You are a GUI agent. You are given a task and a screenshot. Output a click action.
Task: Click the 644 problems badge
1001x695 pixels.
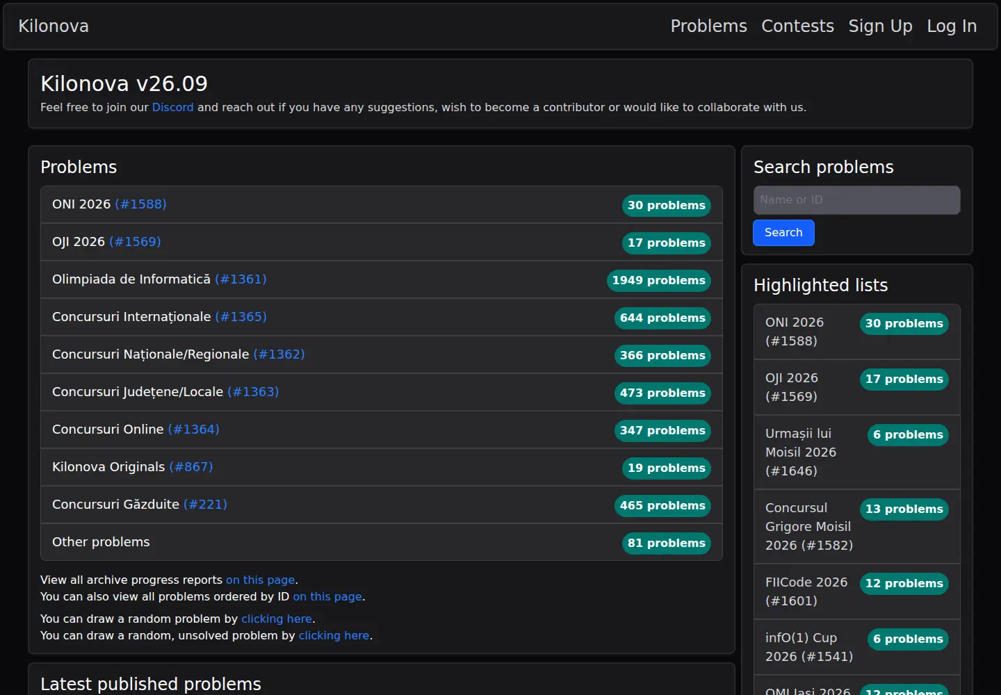pyautogui.click(x=662, y=318)
